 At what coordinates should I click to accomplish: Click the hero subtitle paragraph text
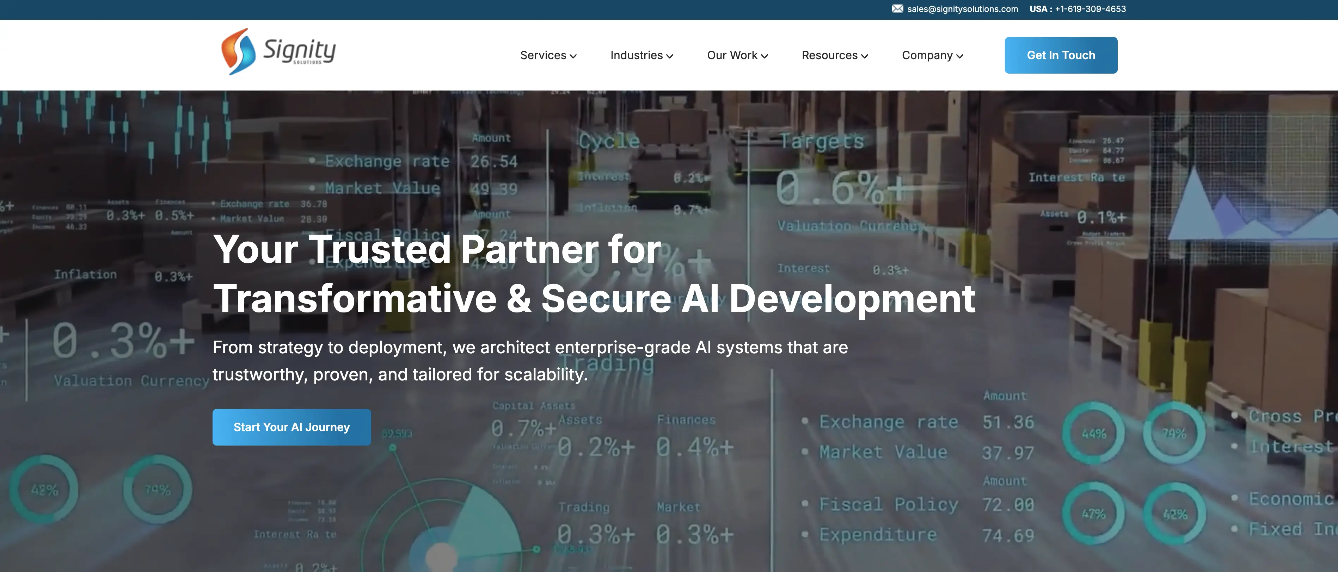click(x=530, y=361)
